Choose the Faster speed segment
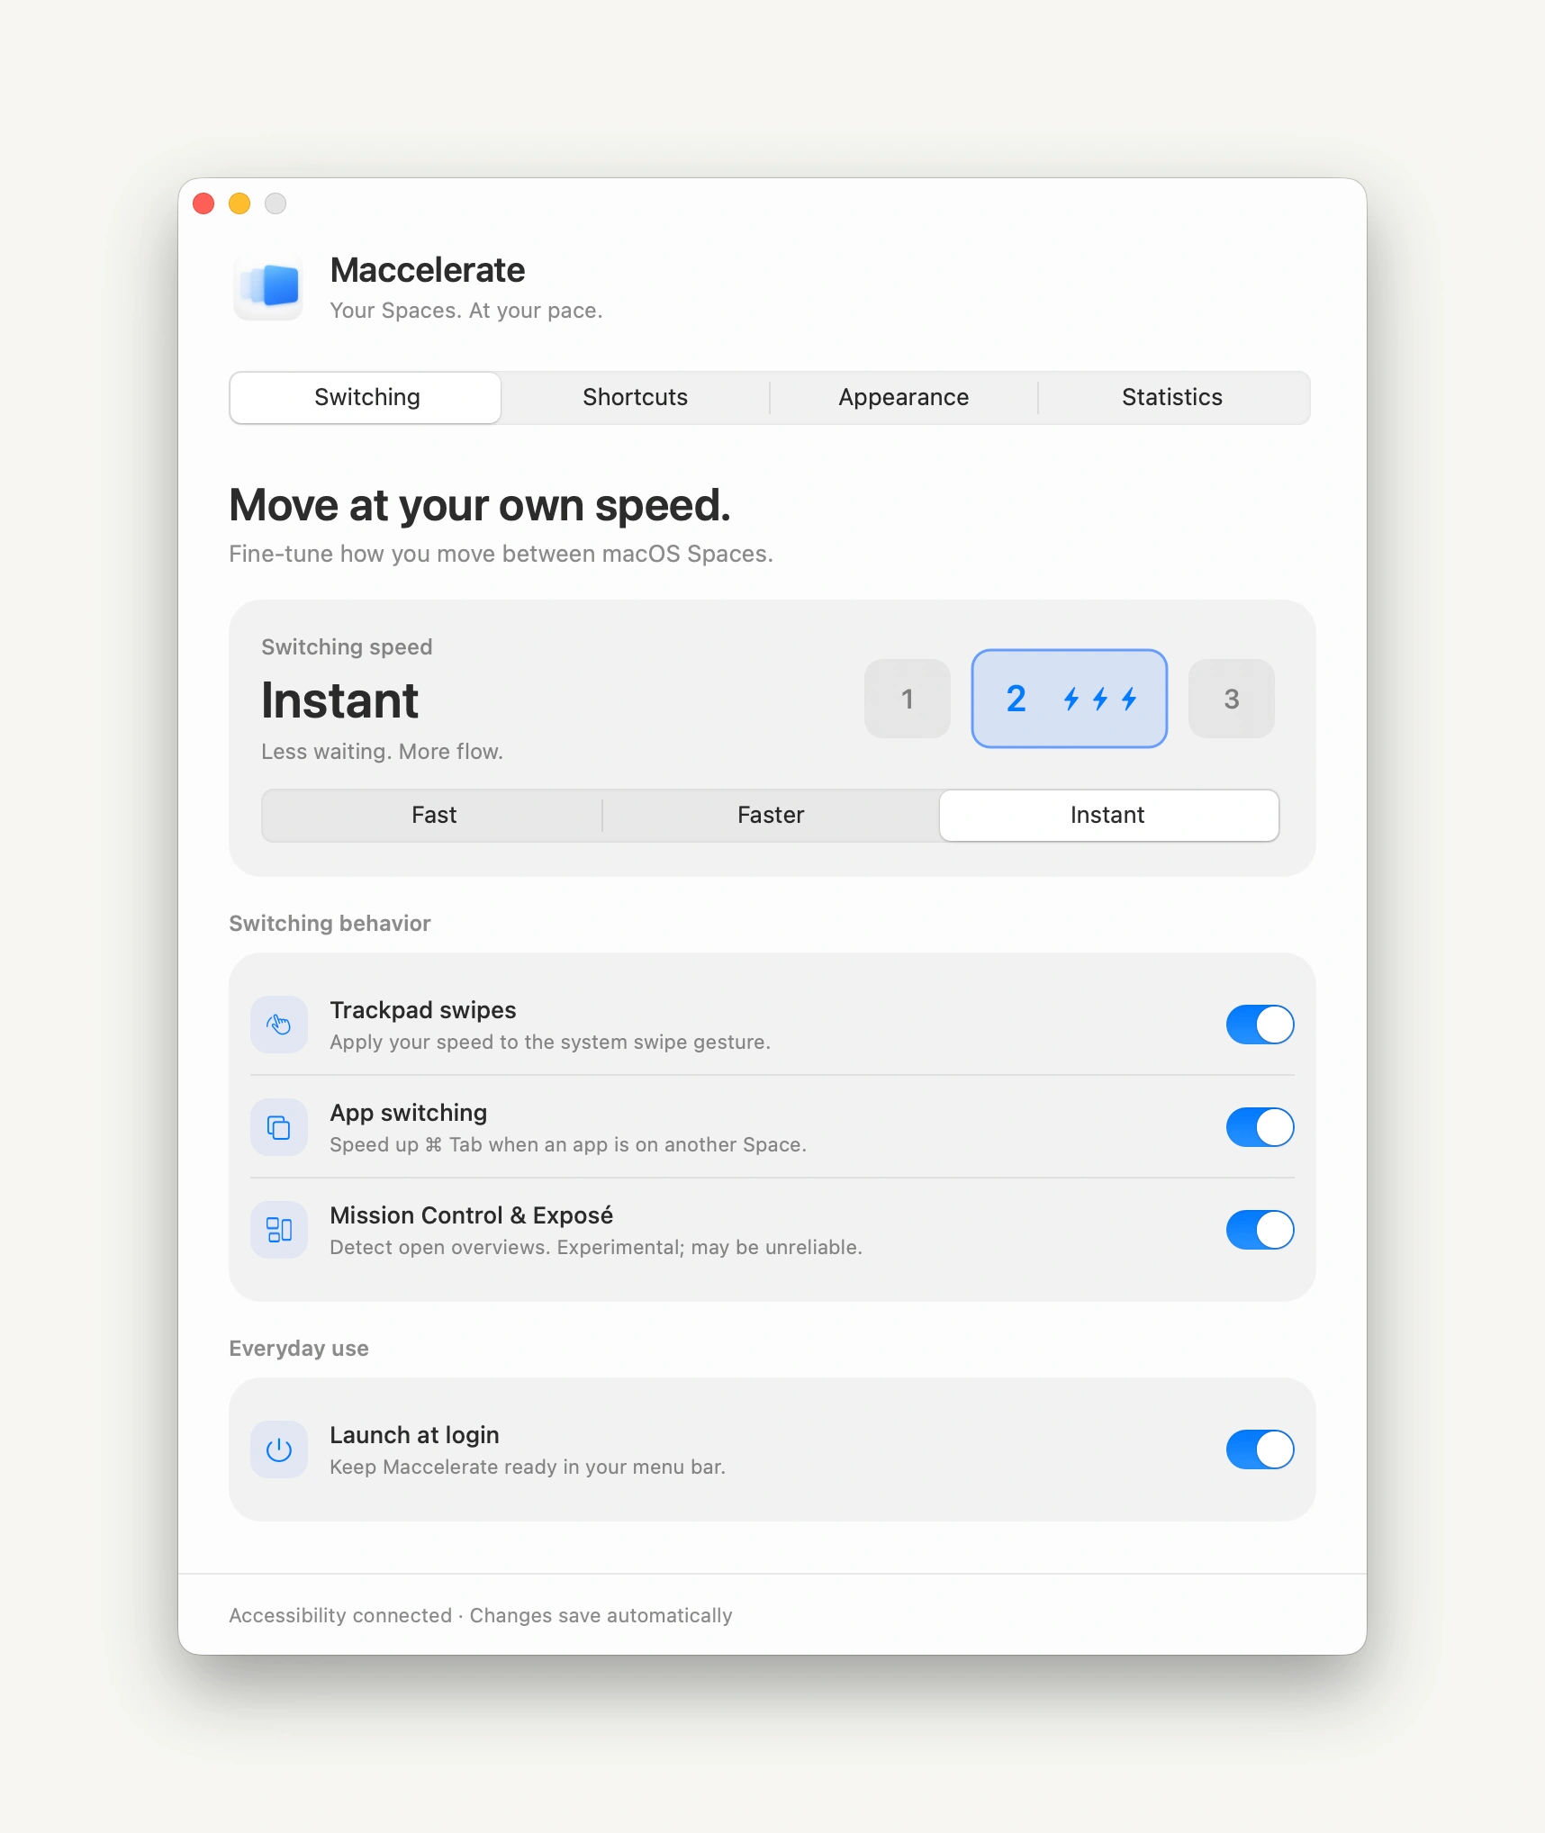This screenshot has width=1545, height=1833. pos(771,815)
